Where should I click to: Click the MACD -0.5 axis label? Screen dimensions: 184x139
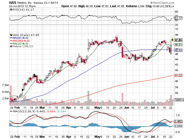pyautogui.click(x=177, y=132)
